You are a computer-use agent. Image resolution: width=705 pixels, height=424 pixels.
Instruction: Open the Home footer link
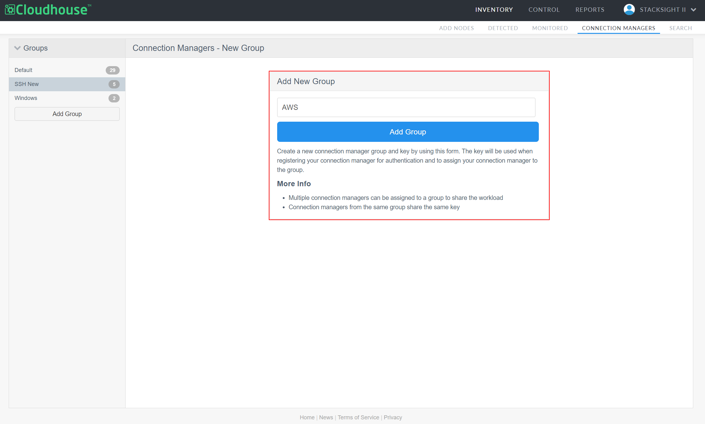coord(307,417)
